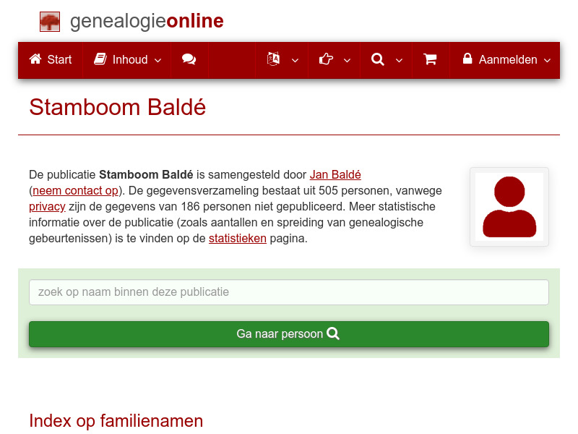
Task: Click the chat messages icon in the navbar
Action: tap(189, 60)
